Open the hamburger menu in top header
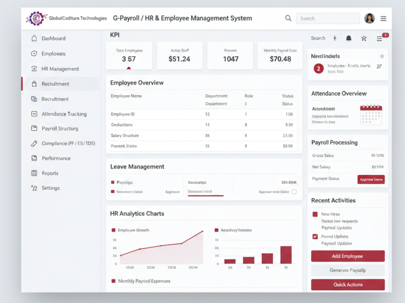Screen dimensions: 405x303 coord(383,18)
